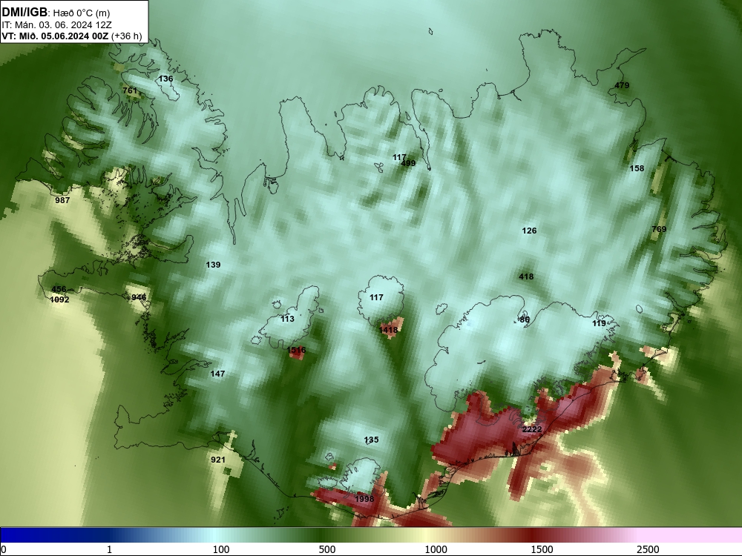742x556 pixels.
Task: Select the 1000 tick on the colour scale
Action: [436, 549]
